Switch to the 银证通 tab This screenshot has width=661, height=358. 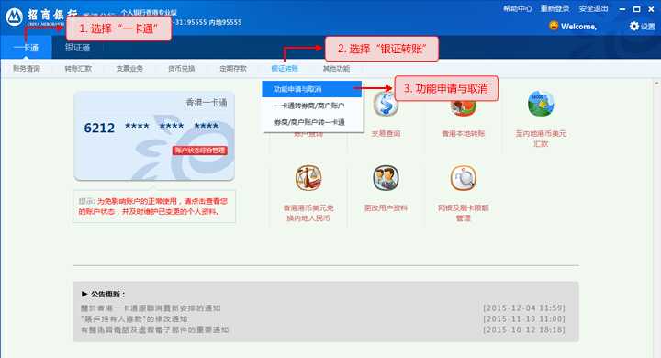tap(77, 47)
